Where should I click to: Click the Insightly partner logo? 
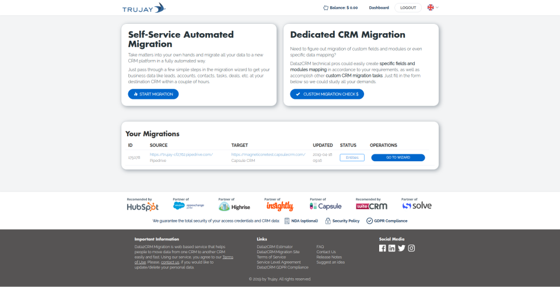pos(279,207)
